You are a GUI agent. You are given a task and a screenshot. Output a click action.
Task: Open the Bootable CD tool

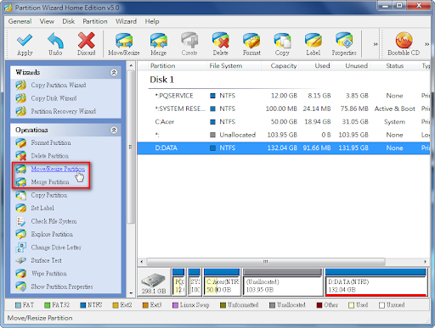404,44
